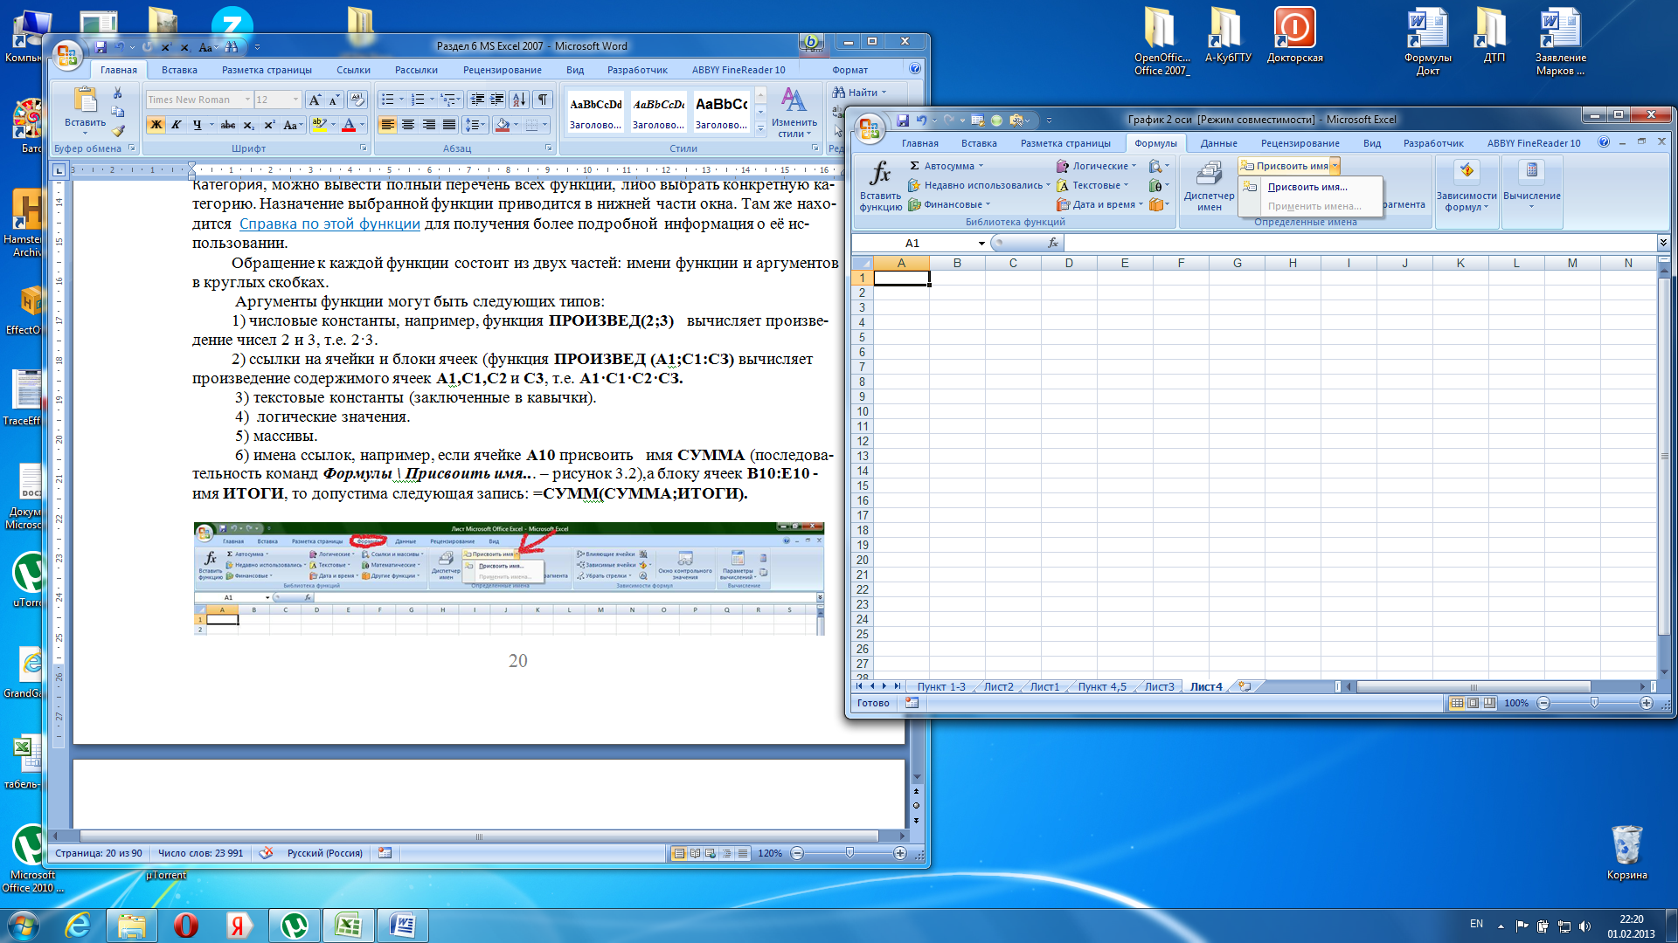Enable compatibility mode toggle in Excel
Screen dimensions: 1678x943
point(1254,120)
